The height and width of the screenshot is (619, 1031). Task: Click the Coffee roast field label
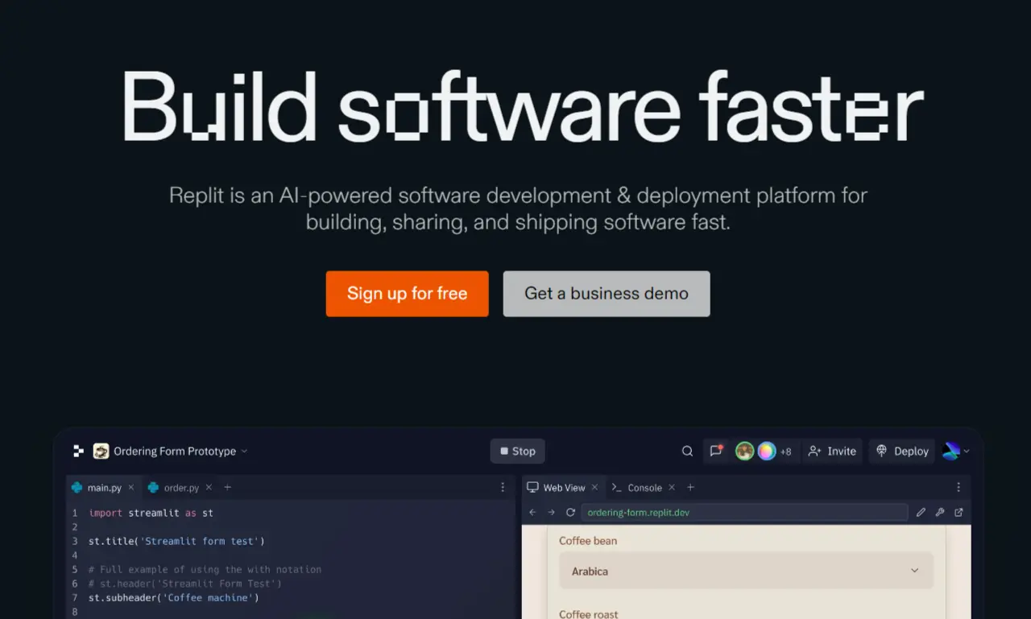pos(589,614)
